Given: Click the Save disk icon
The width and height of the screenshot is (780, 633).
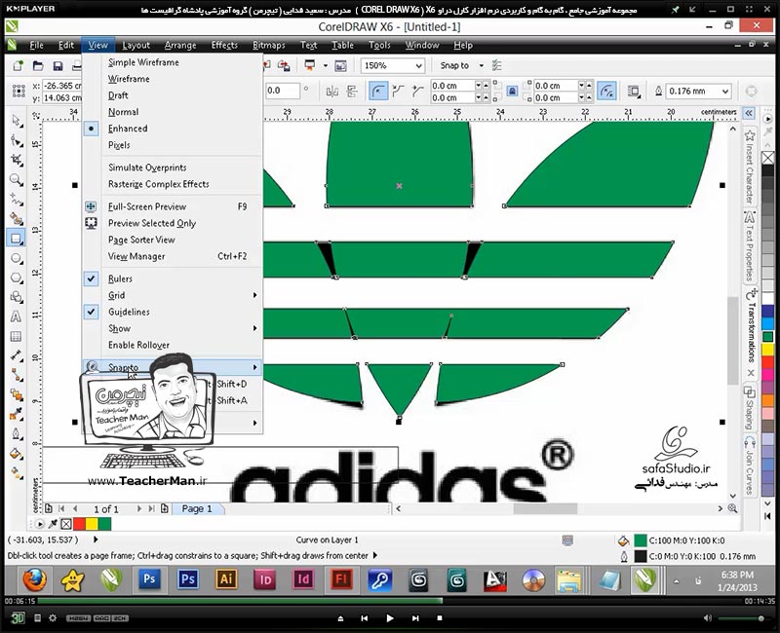Looking at the screenshot, I should click(58, 65).
